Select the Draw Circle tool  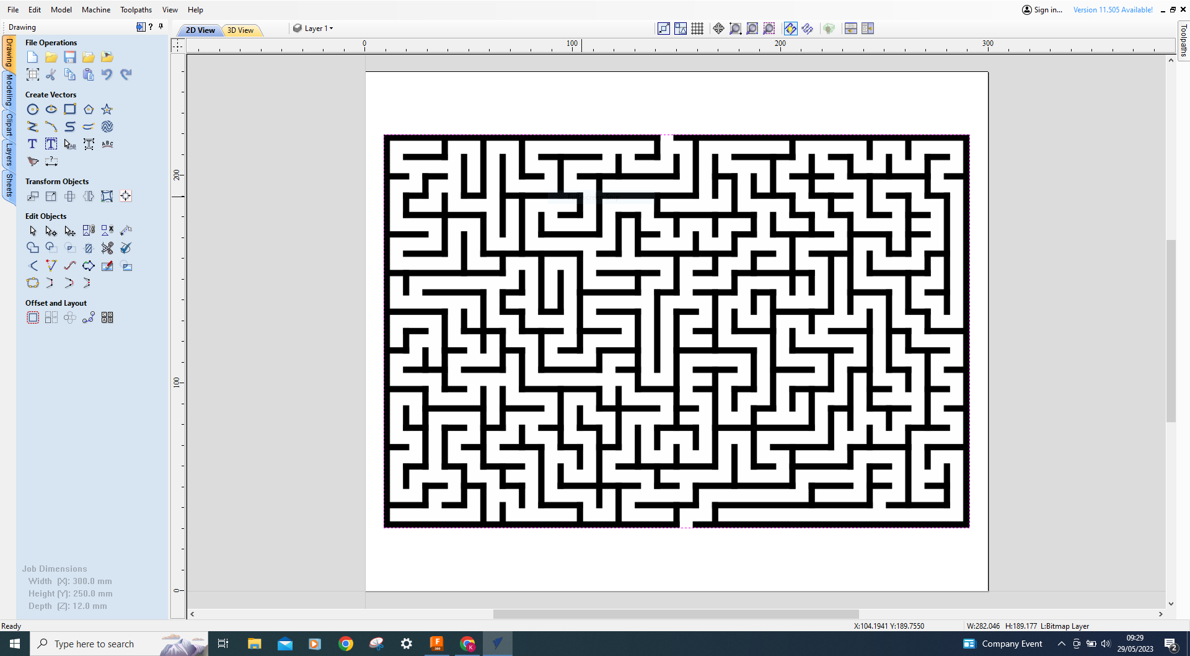pos(33,109)
